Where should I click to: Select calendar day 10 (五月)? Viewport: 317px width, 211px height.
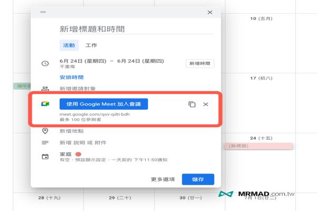click(261, 18)
